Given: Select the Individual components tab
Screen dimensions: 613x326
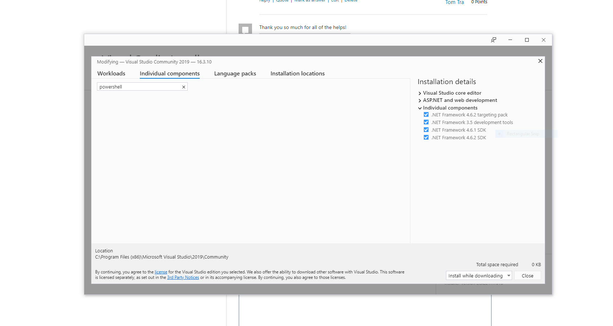Looking at the screenshot, I should click(170, 73).
